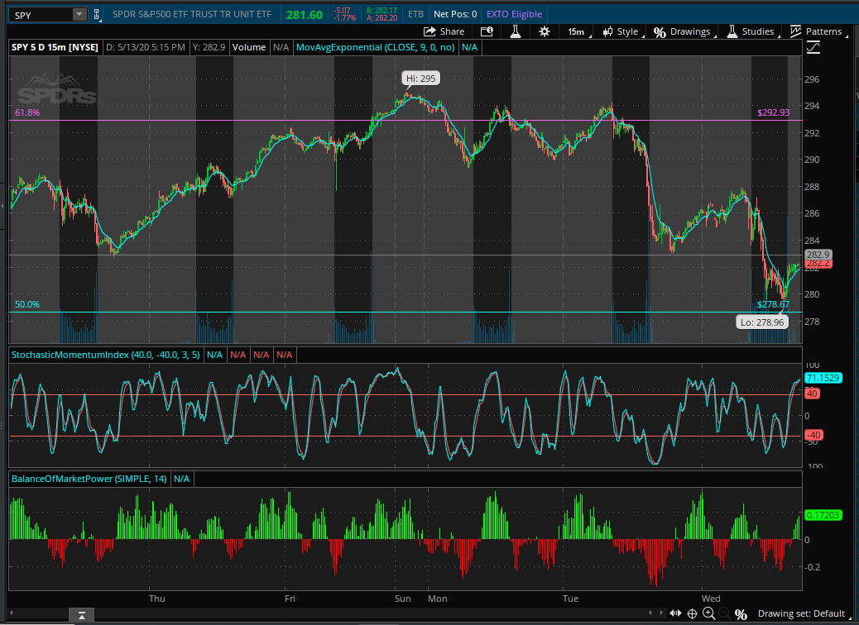Click the zoom in magnifier icon
Viewport: 859px width, 625px height.
709,613
